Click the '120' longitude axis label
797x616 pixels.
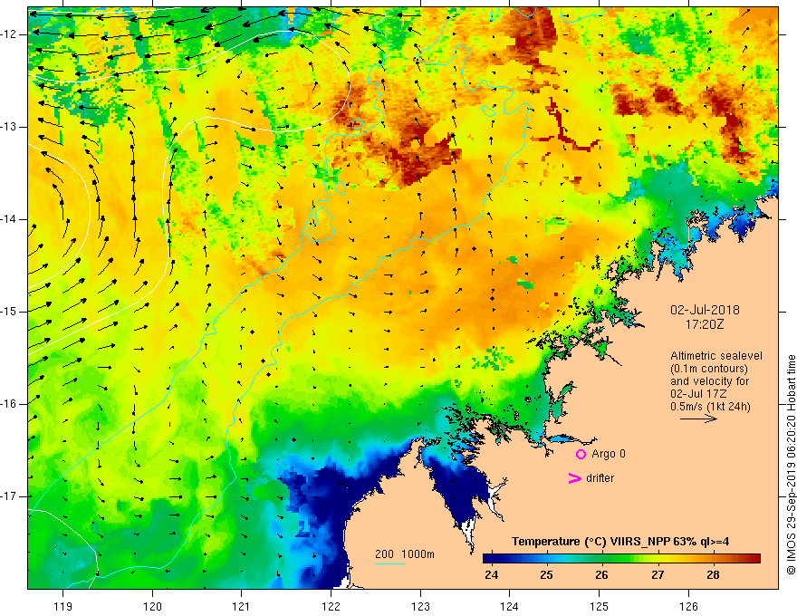pos(152,606)
